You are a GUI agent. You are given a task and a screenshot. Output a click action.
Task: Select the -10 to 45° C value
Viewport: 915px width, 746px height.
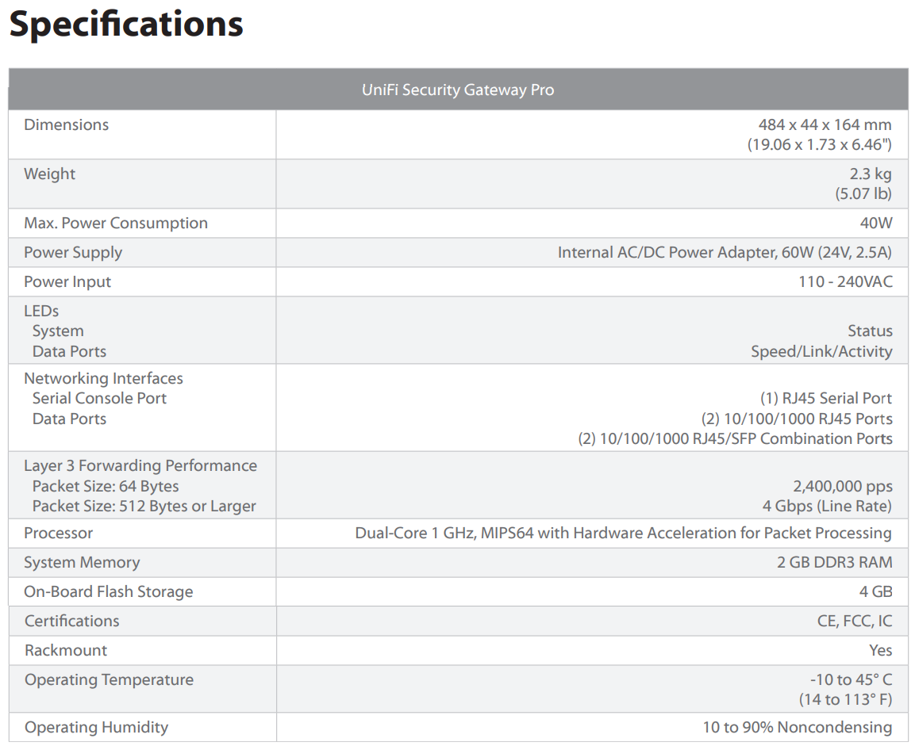click(851, 679)
